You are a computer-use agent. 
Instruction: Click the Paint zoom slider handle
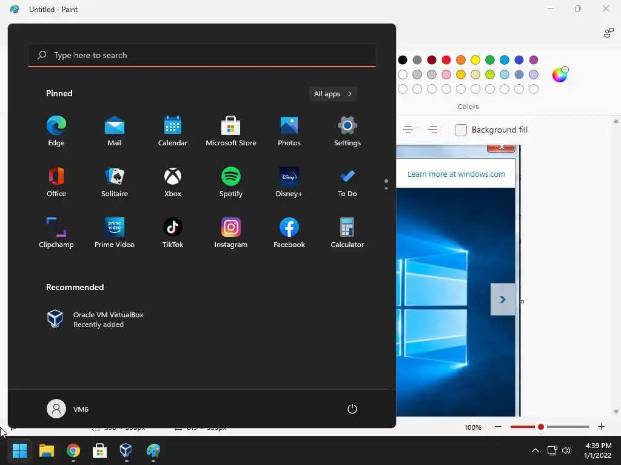click(x=540, y=427)
